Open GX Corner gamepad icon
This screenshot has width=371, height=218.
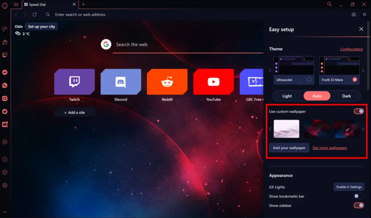pyautogui.click(x=16, y=4)
